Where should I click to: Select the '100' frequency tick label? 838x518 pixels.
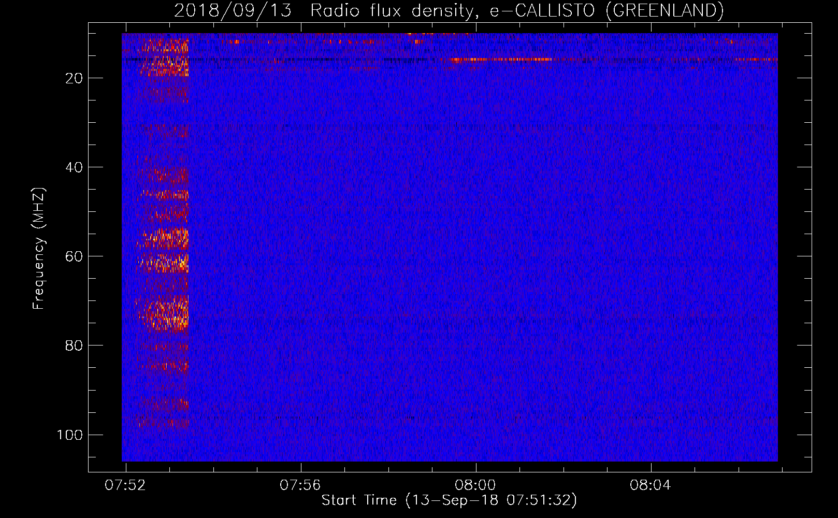[70, 435]
